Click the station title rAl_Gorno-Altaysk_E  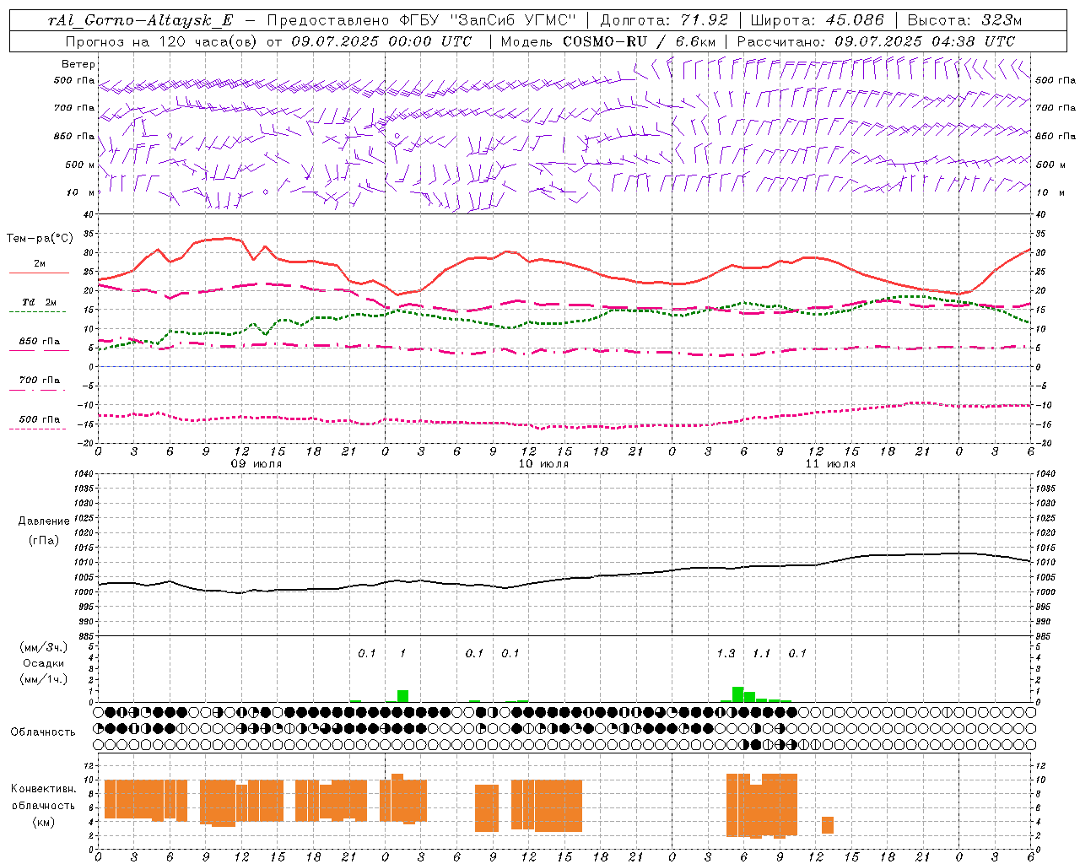pyautogui.click(x=140, y=20)
